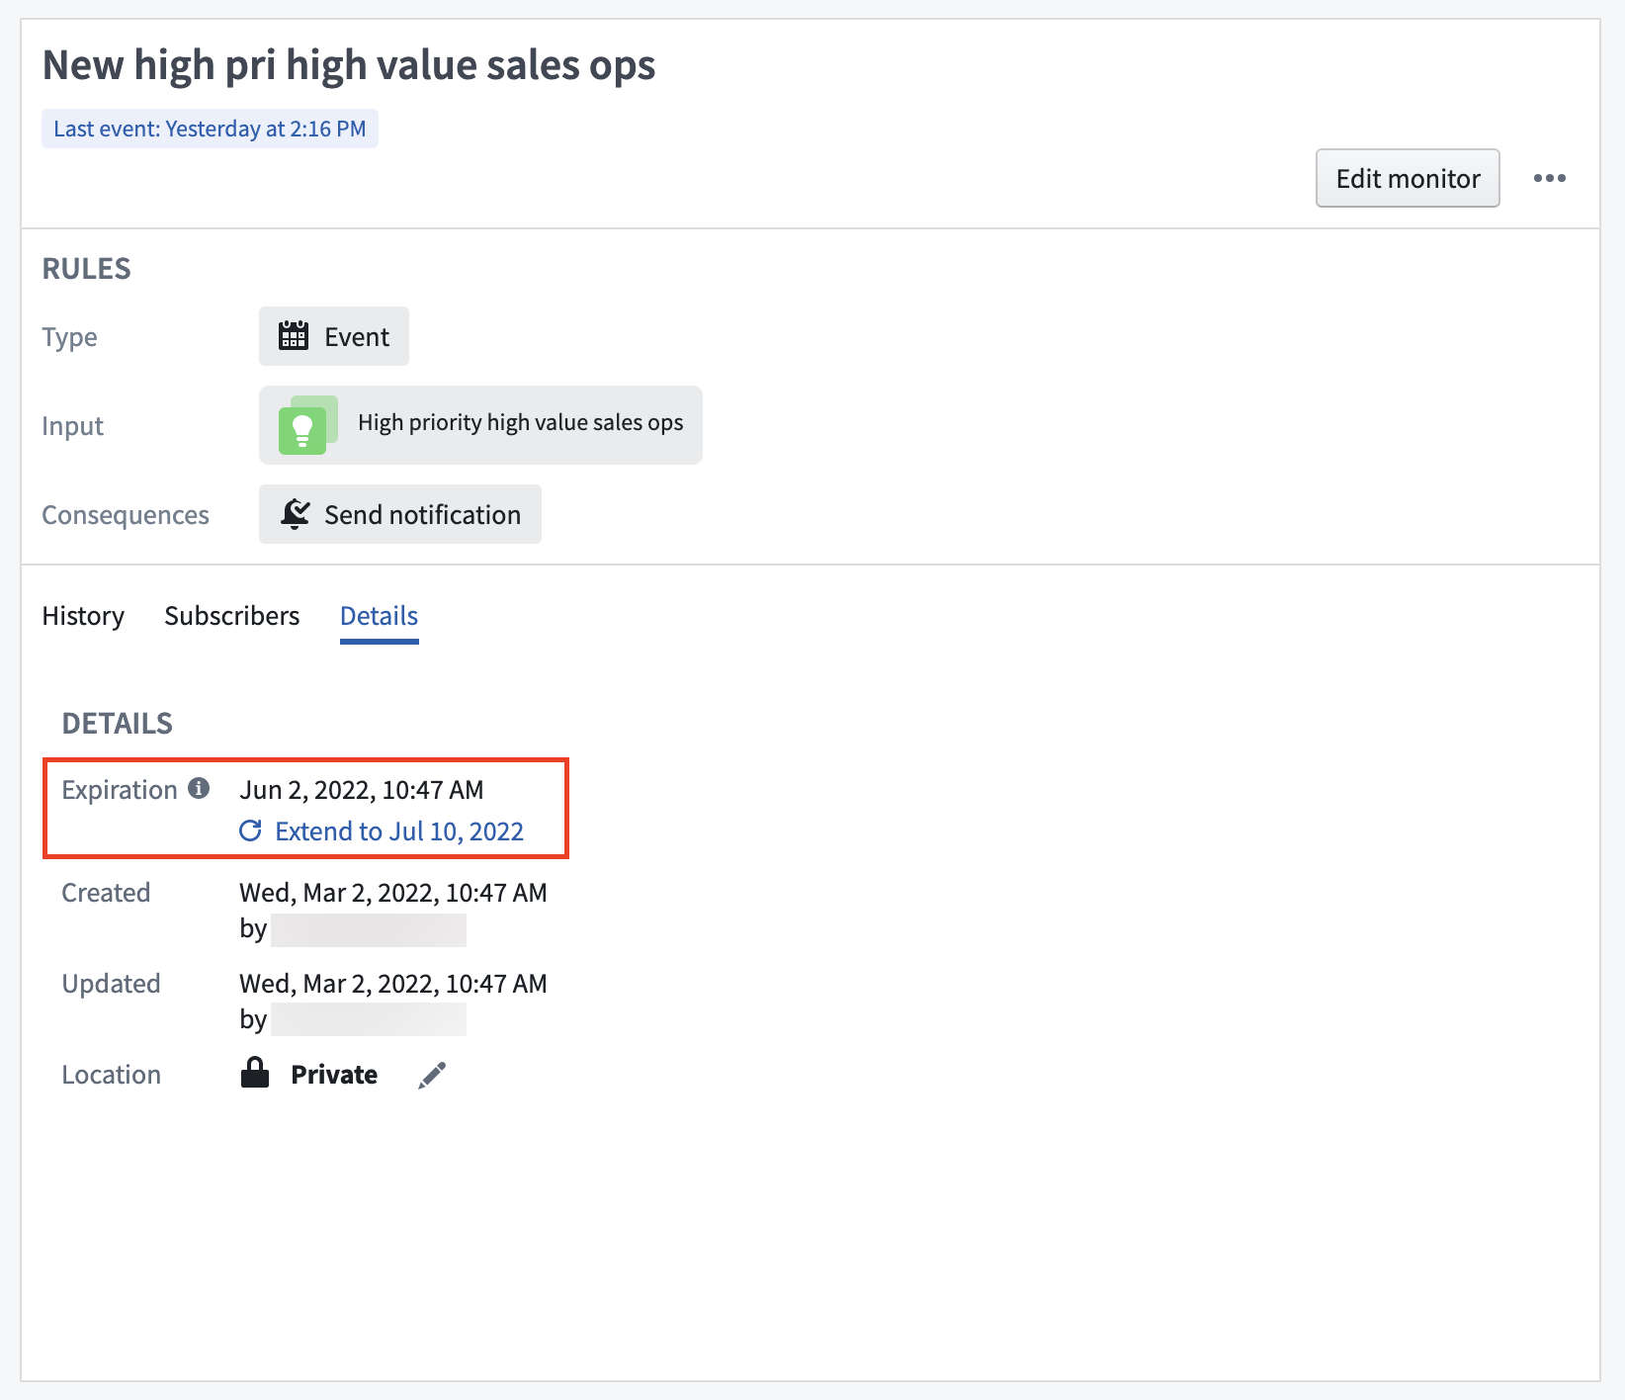Click the DETAILS section heading
The image size is (1625, 1400).
117,724
